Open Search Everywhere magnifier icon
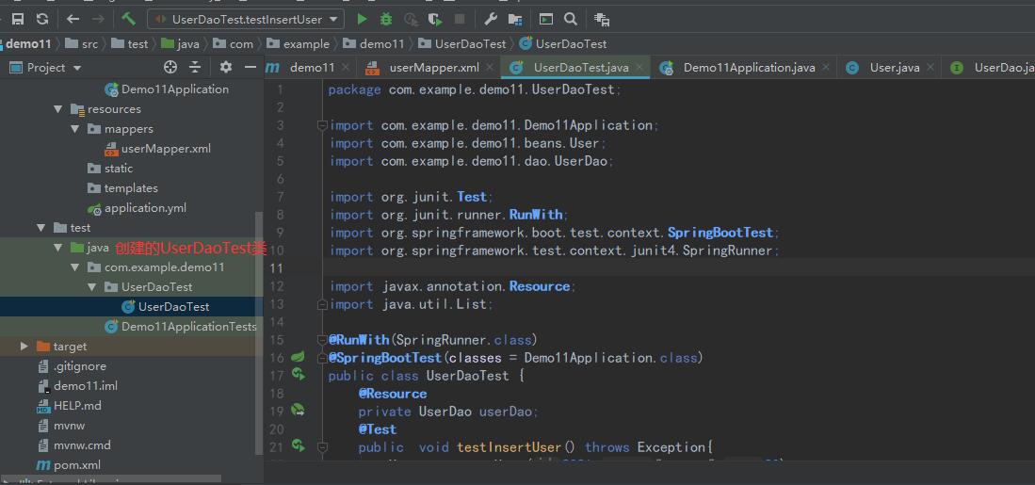 571,19
